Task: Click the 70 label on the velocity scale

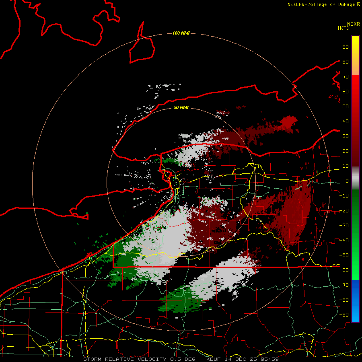Action: point(346,77)
